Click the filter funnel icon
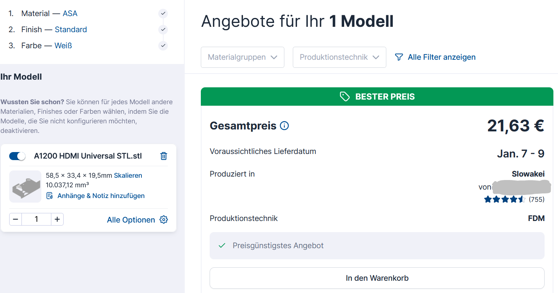Screen dimensions: 558x293 [x=399, y=57]
